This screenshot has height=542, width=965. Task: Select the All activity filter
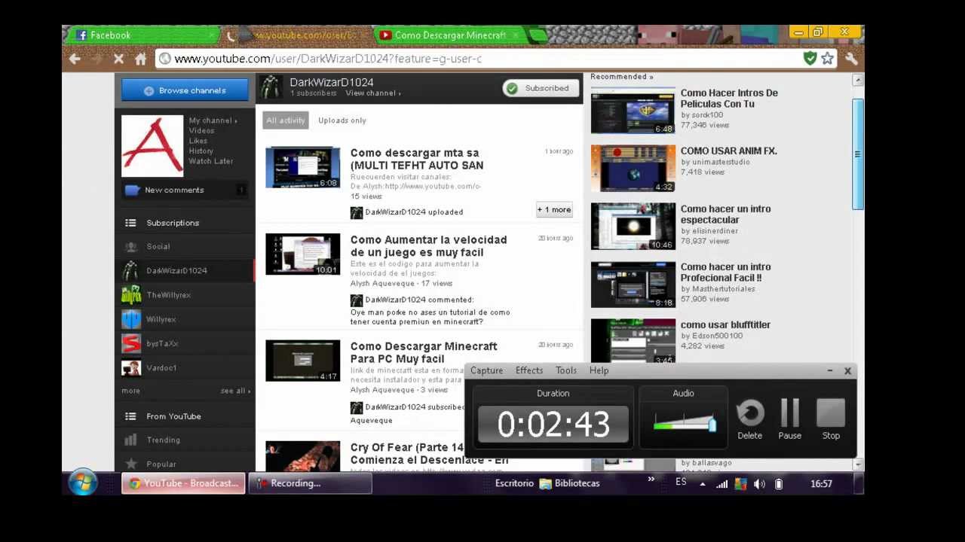pos(286,120)
